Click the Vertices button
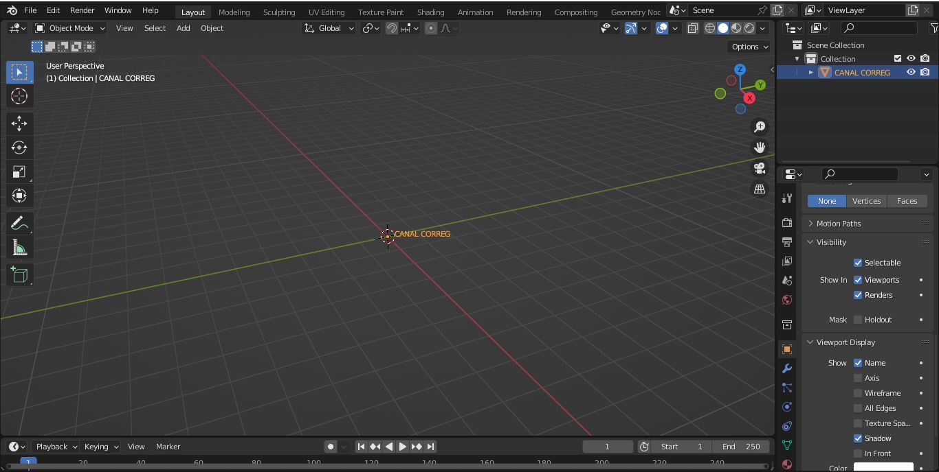Viewport: 939px width, 472px height. pos(866,201)
